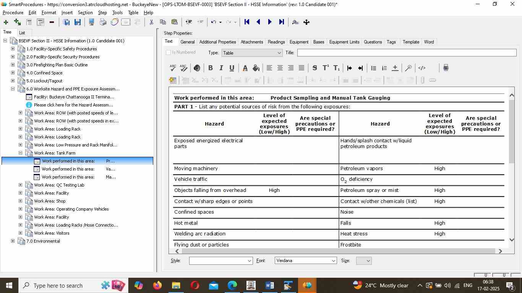The image size is (522, 293).
Task: Open the Insert menu
Action: [x=67, y=13]
